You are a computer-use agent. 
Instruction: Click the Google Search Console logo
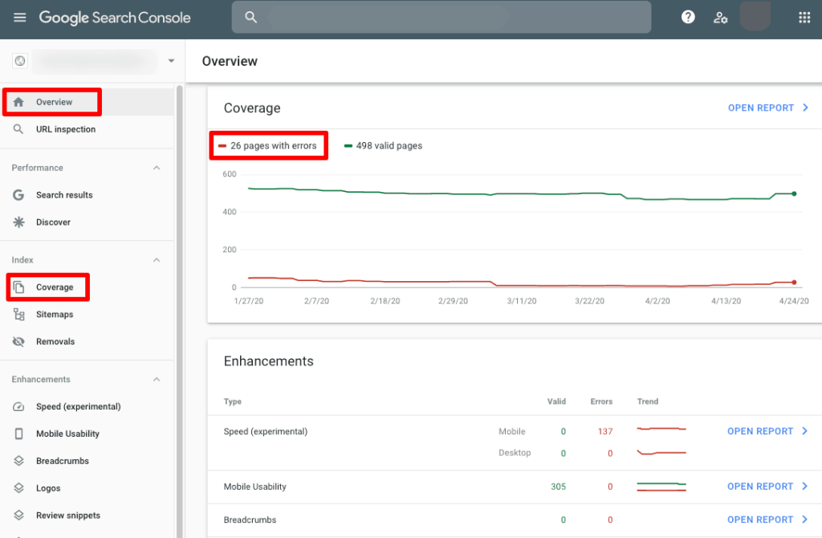point(115,18)
